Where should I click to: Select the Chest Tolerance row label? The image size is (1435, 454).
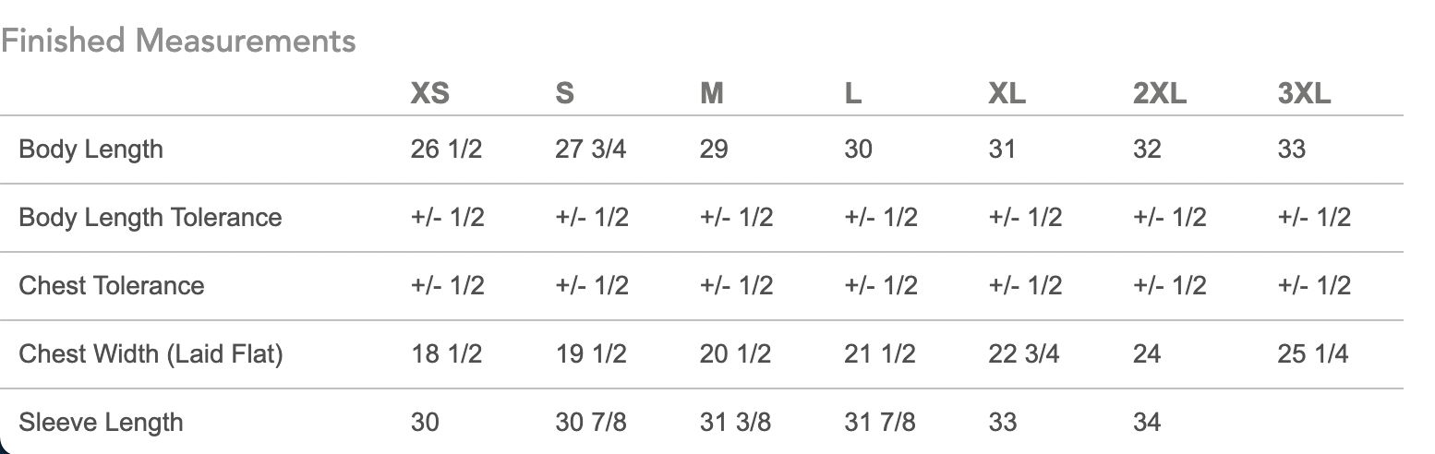pyautogui.click(x=111, y=285)
